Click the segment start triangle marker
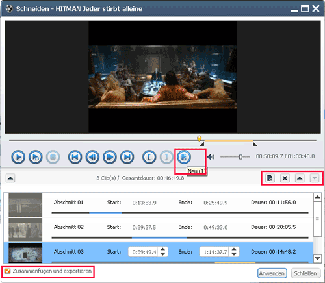The width and height of the screenshot is (325, 283). 202,144
